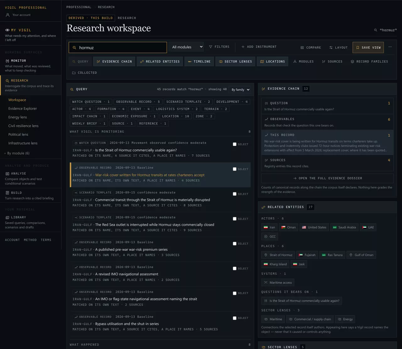Viewport: 402px width, 349px height.
Task: Filter by Location · 10 chip
Action: (176, 116)
